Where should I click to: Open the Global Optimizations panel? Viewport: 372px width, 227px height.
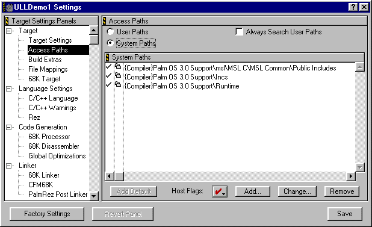click(57, 156)
